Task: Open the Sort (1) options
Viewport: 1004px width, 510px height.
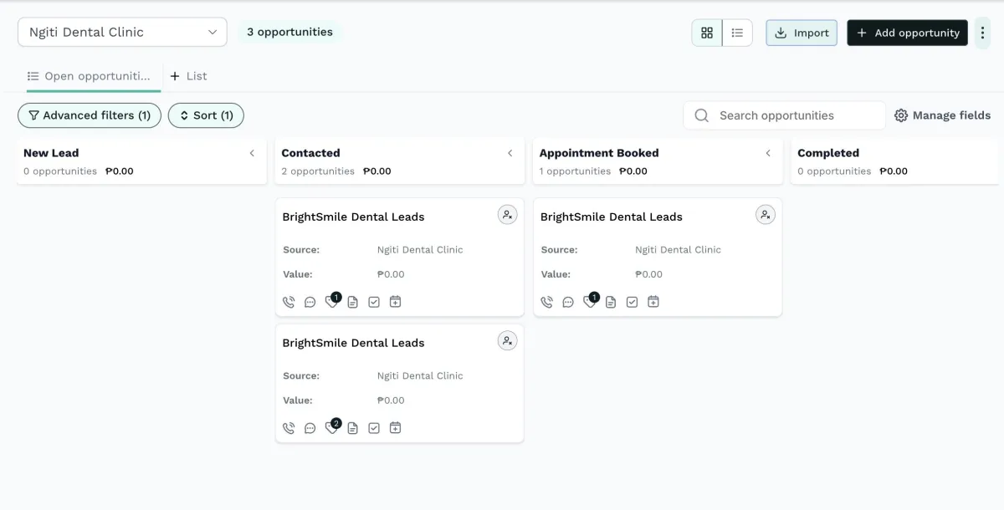Action: [206, 115]
